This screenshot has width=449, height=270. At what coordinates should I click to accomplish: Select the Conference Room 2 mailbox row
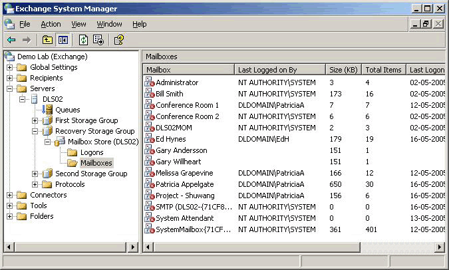[295, 116]
